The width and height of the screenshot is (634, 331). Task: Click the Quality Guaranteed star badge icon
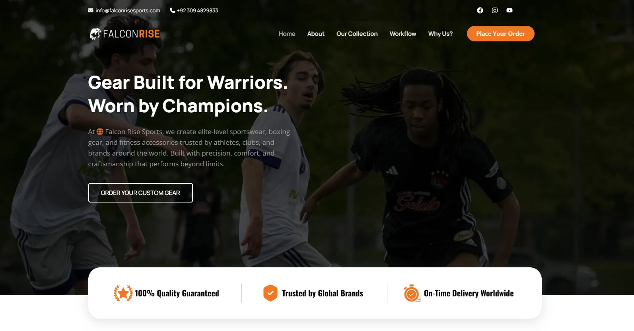click(x=123, y=293)
